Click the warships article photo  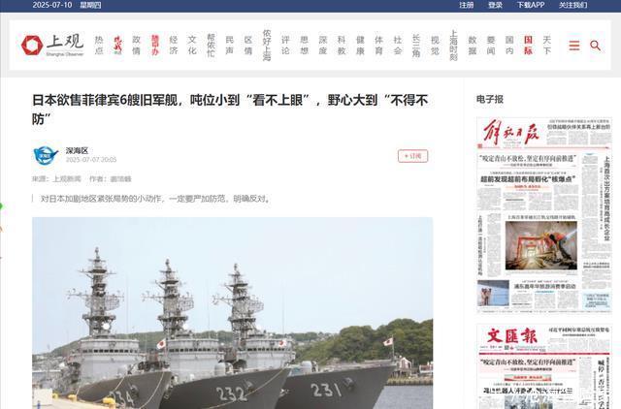pos(233,313)
